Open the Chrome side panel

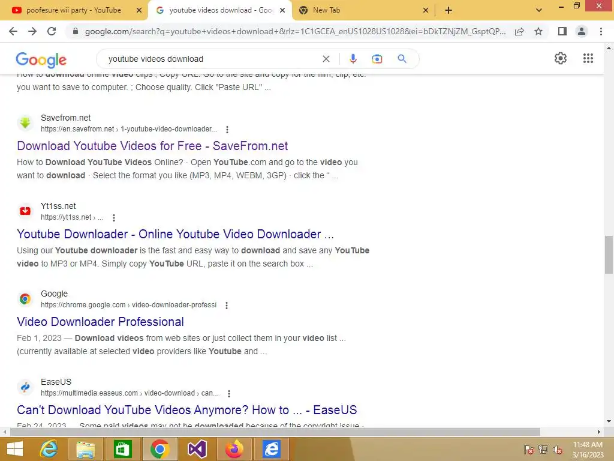click(562, 31)
